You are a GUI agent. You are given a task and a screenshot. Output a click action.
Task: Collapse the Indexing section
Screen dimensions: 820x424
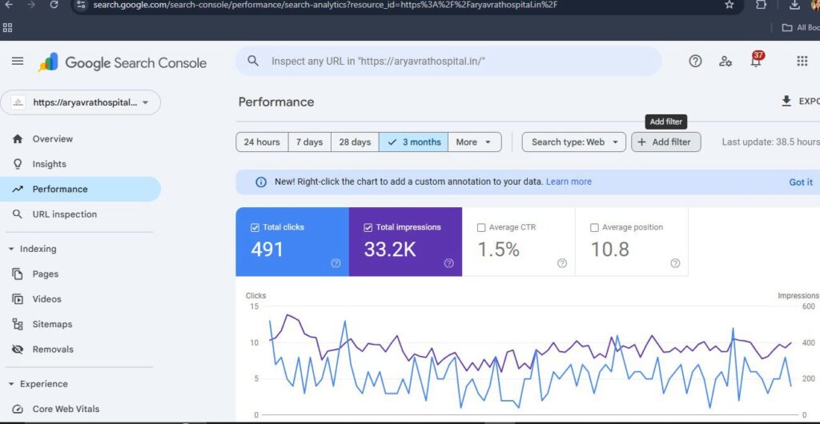coord(11,249)
